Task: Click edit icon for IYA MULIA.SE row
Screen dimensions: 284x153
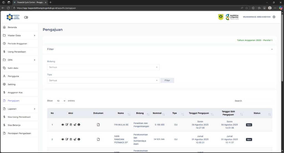Action: pyautogui.click(x=67, y=125)
